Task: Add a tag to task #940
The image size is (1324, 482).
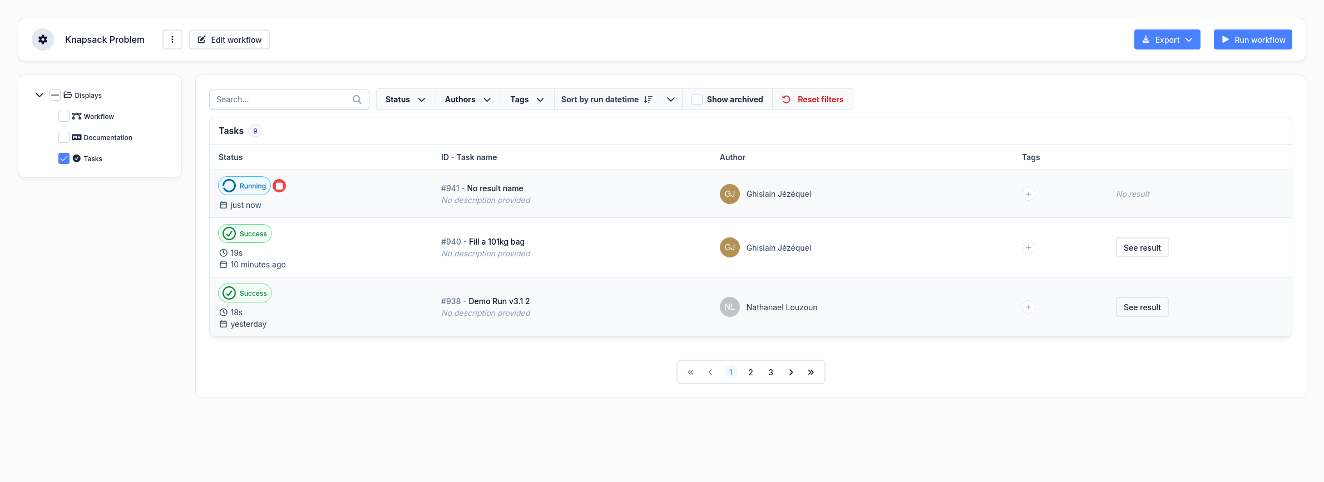Action: coord(1028,247)
